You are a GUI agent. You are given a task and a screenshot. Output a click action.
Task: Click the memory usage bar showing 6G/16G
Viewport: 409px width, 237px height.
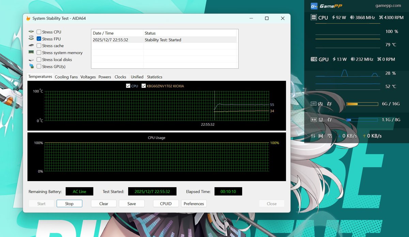362,104
